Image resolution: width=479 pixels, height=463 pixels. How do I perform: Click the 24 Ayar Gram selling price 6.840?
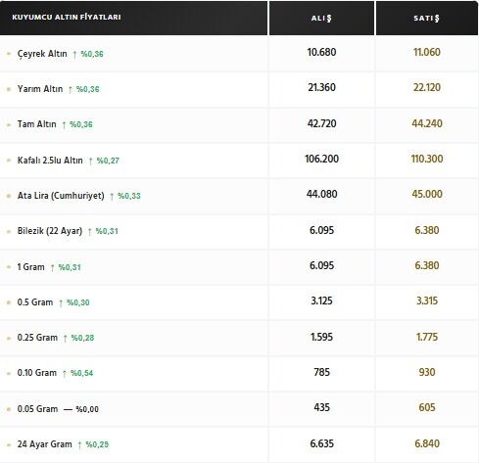point(427,443)
